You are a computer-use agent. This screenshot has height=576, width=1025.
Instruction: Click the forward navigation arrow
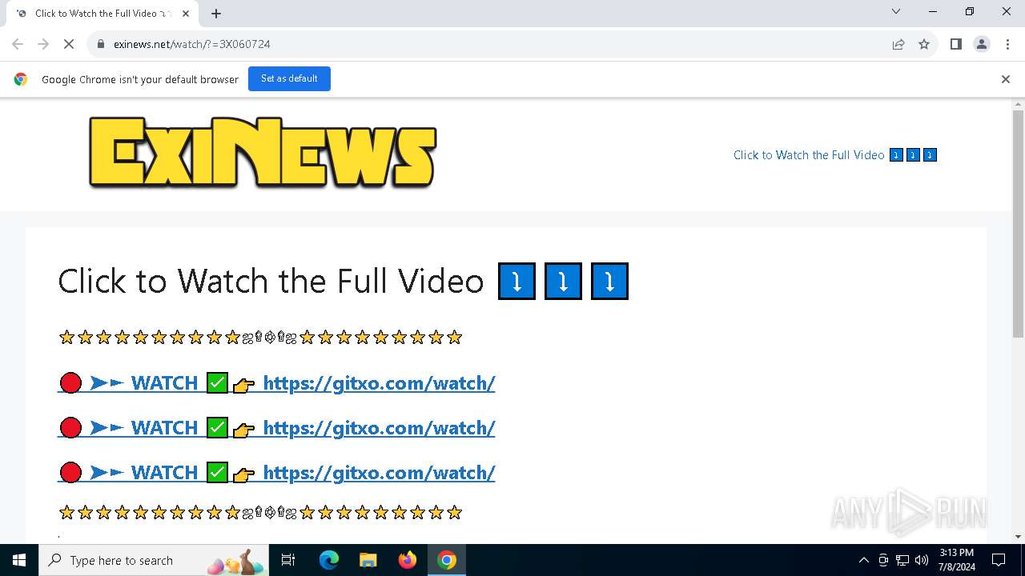point(43,44)
